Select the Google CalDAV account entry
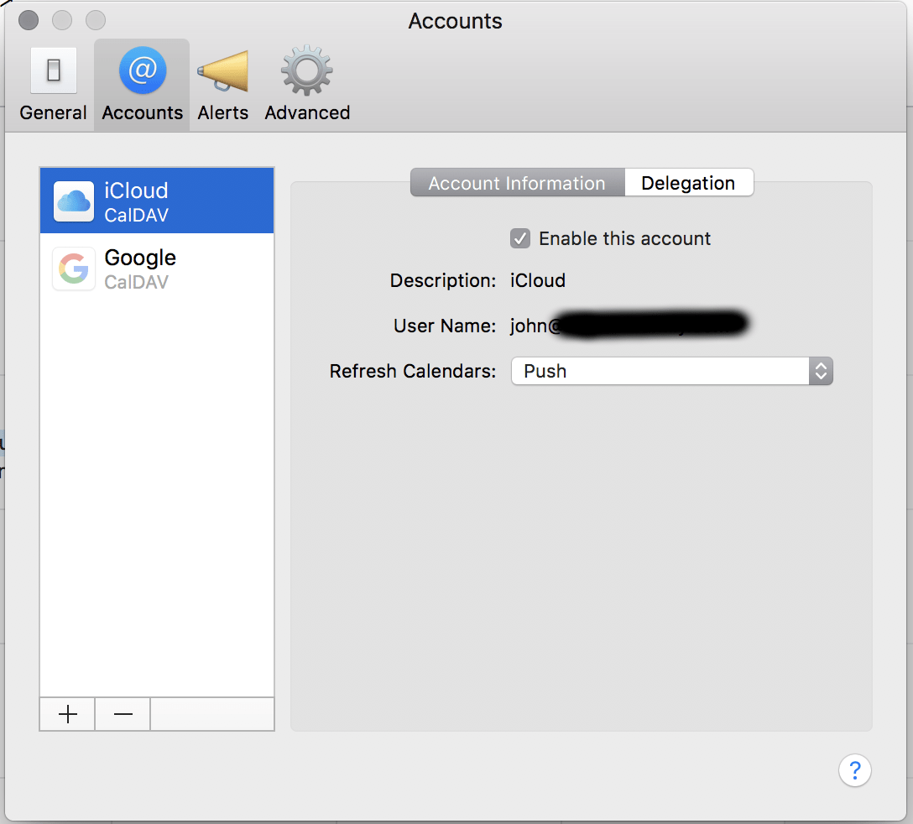Viewport: 913px width, 824px height. click(x=156, y=269)
